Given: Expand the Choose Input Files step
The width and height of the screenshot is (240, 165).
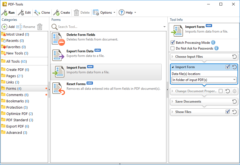Looking at the screenshot, I should tap(173, 57).
